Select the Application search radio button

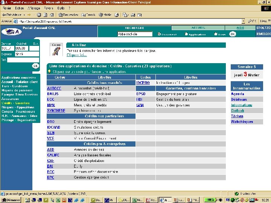[186, 34]
